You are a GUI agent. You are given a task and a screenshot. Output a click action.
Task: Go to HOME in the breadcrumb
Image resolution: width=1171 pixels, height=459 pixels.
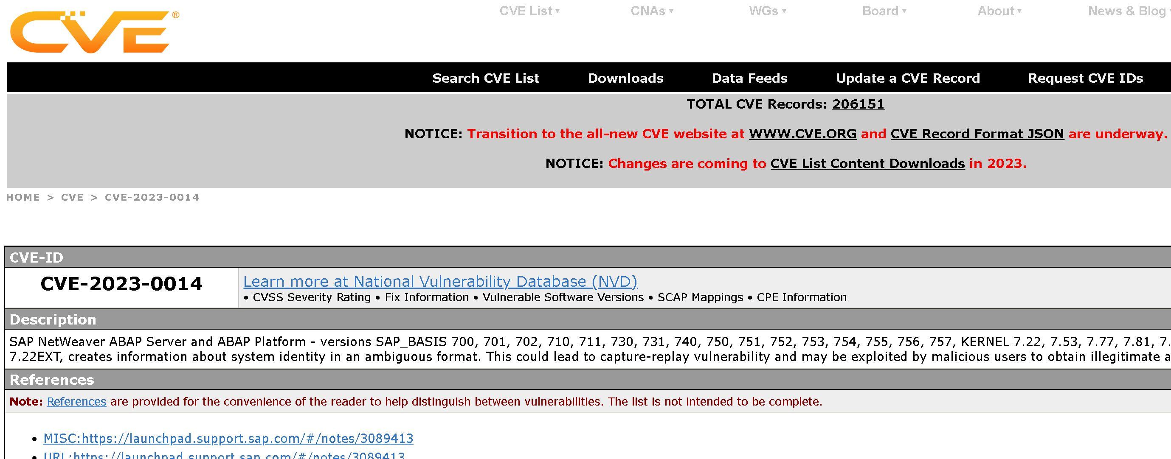coord(23,197)
